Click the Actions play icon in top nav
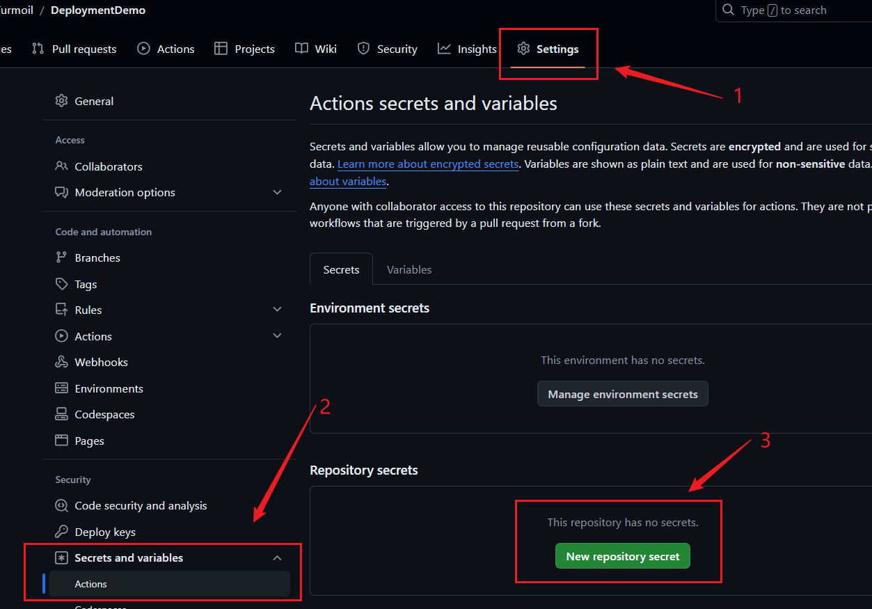This screenshot has width=872, height=609. 143,49
